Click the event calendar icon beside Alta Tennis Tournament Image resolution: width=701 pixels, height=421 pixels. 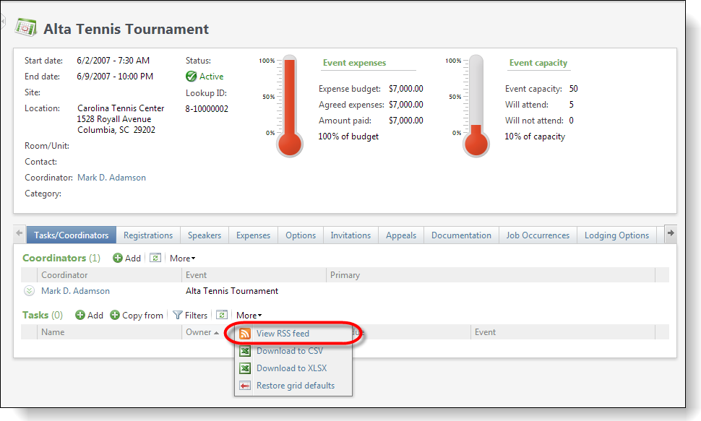pyautogui.click(x=26, y=27)
